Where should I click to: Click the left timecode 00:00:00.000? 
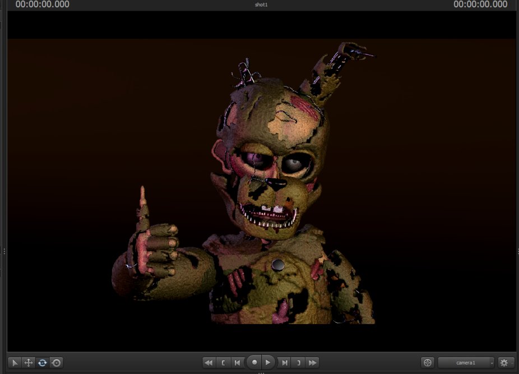(x=43, y=4)
